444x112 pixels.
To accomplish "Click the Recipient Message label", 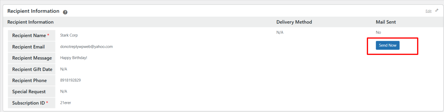I will [32, 58].
